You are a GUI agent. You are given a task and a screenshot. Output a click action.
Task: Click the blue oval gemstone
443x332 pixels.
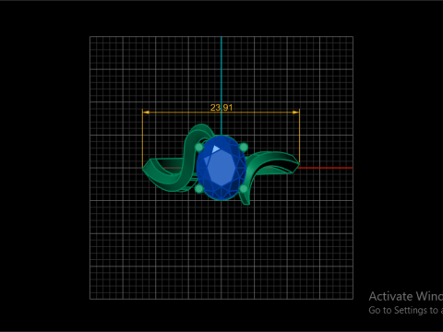pos(221,168)
